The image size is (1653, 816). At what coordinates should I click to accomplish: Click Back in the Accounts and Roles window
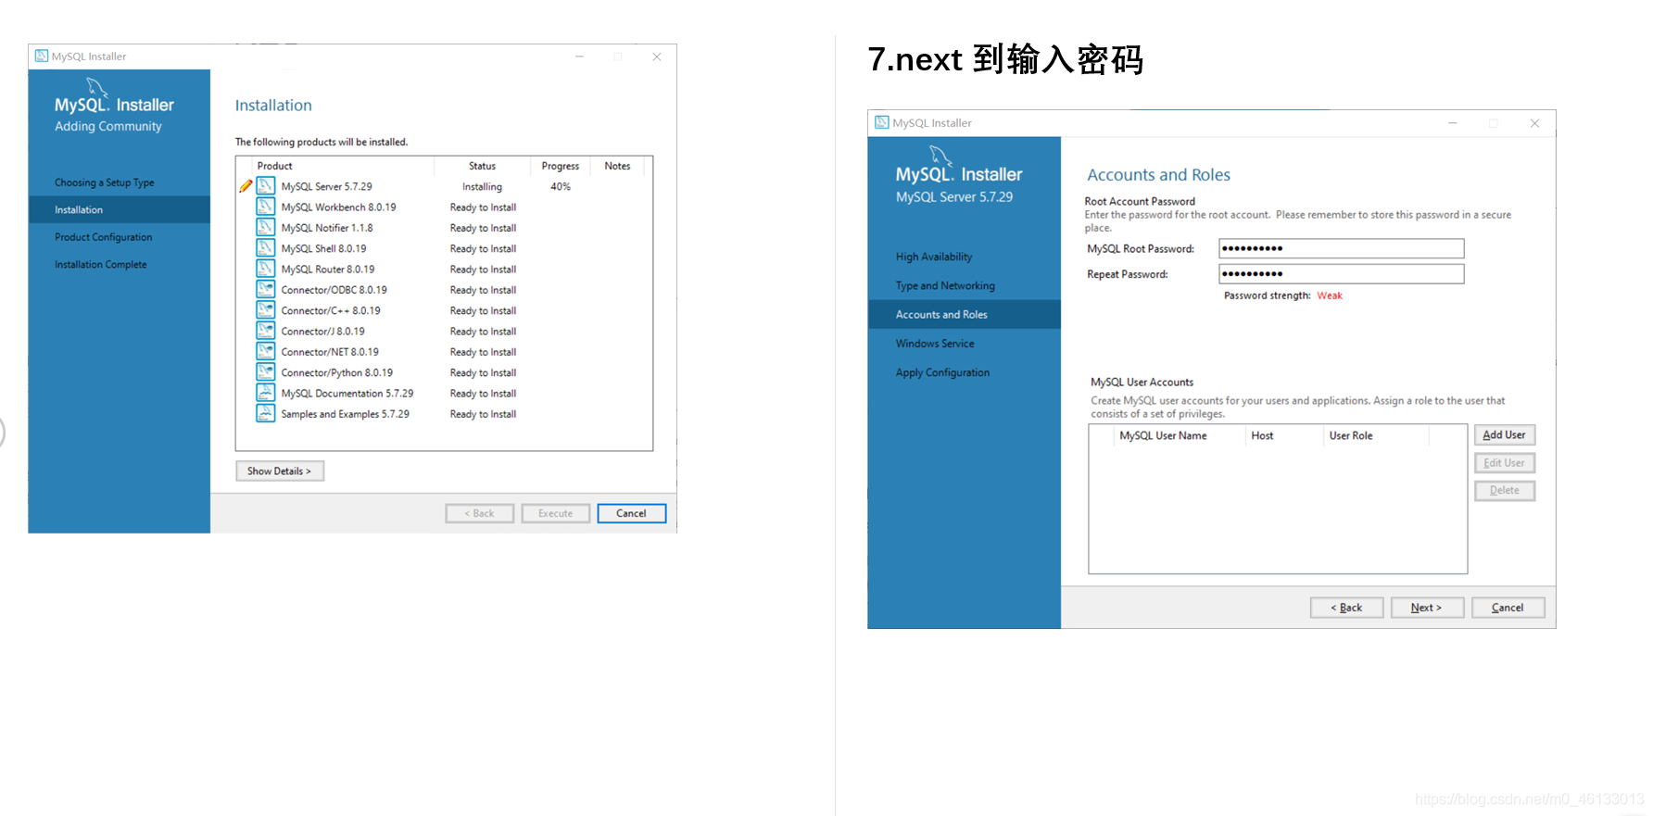[x=1347, y=608]
